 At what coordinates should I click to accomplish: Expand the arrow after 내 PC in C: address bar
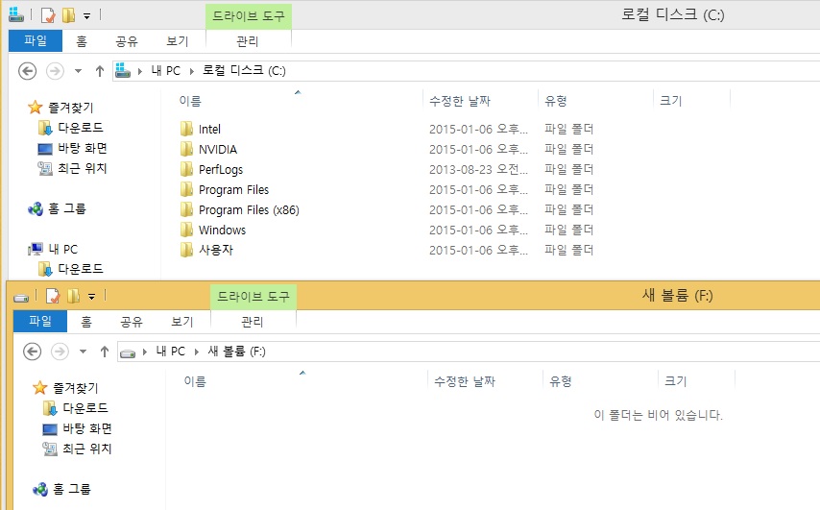(x=192, y=71)
